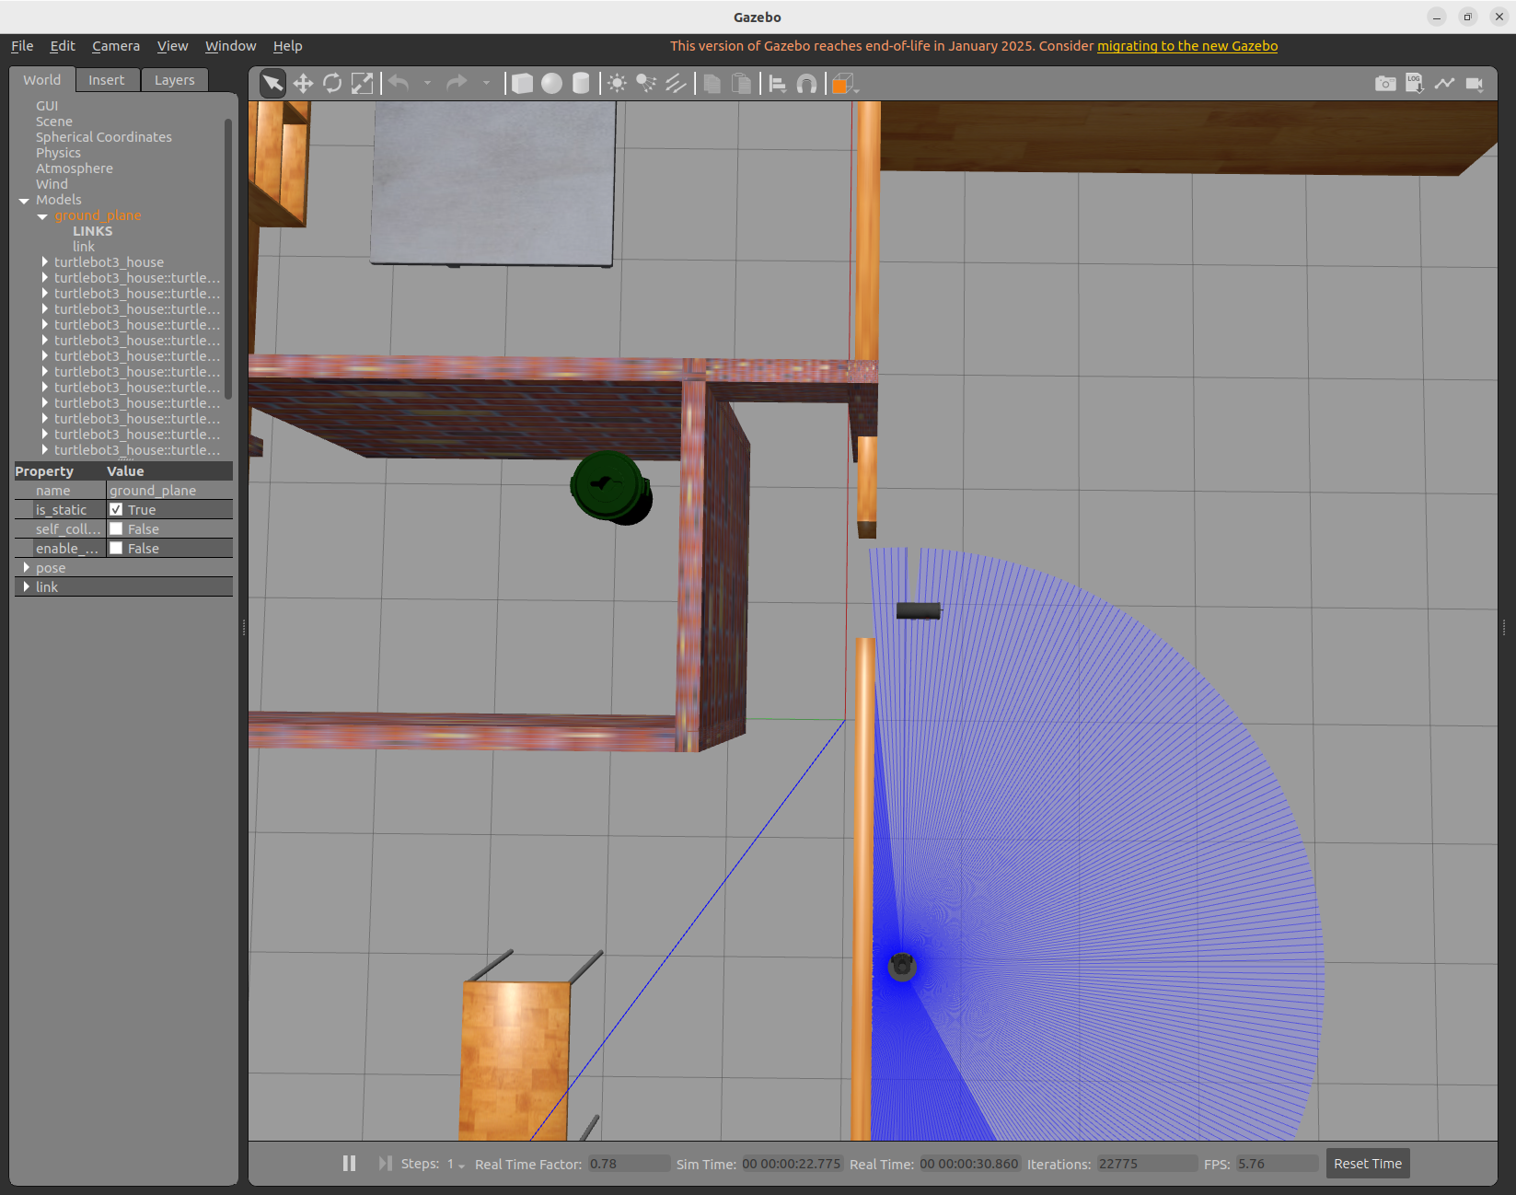Pause the simulation
Screen dimensions: 1516x1195
(349, 1164)
